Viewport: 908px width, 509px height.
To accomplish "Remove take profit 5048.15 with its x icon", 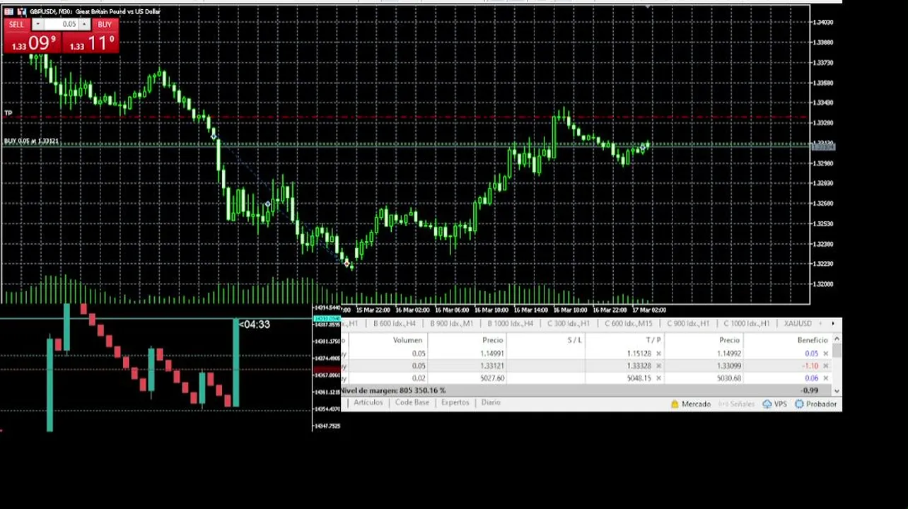I will pos(658,378).
